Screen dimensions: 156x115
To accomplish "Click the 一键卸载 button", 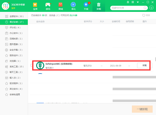I will pyautogui.click(x=142, y=109).
